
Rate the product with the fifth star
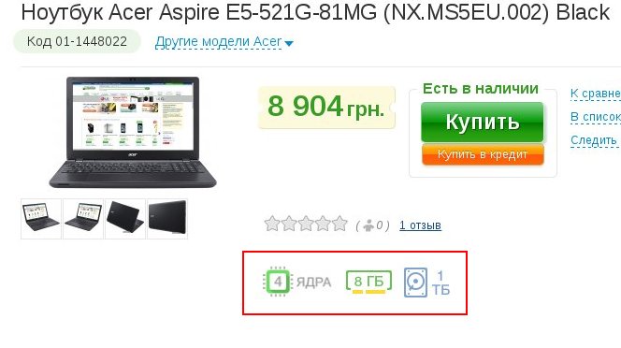tap(339, 224)
